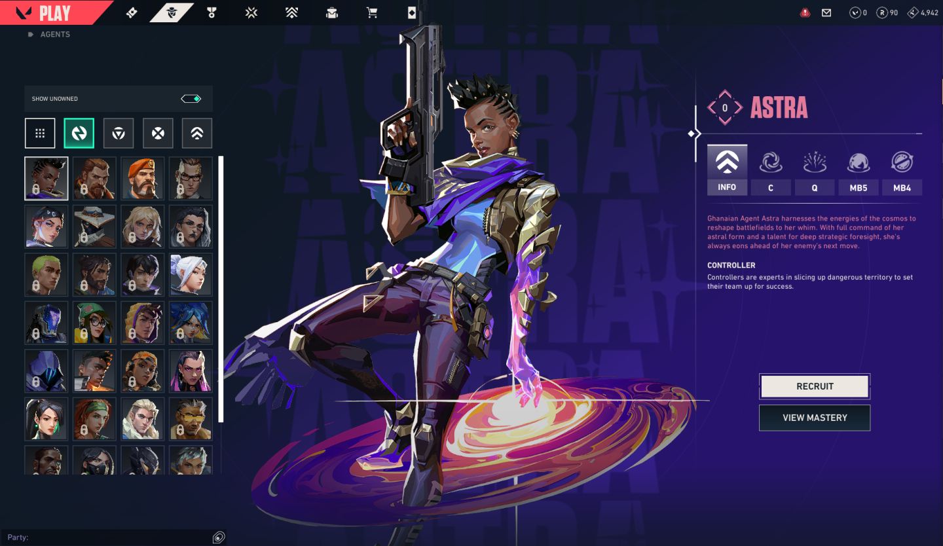Select Astra portrait in agent grid
This screenshot has height=546, width=943.
46,178
